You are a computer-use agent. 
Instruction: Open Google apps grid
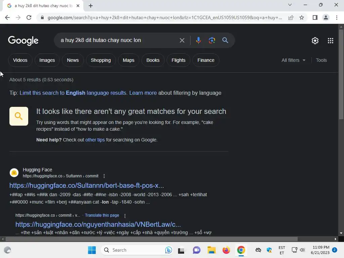(x=331, y=41)
